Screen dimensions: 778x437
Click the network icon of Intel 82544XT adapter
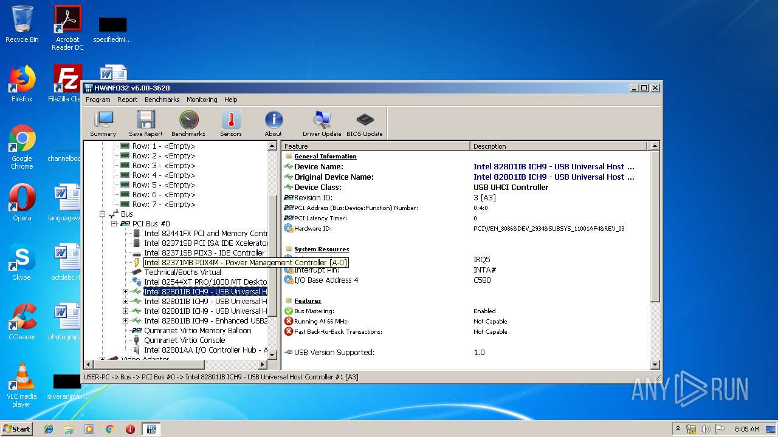tap(137, 282)
